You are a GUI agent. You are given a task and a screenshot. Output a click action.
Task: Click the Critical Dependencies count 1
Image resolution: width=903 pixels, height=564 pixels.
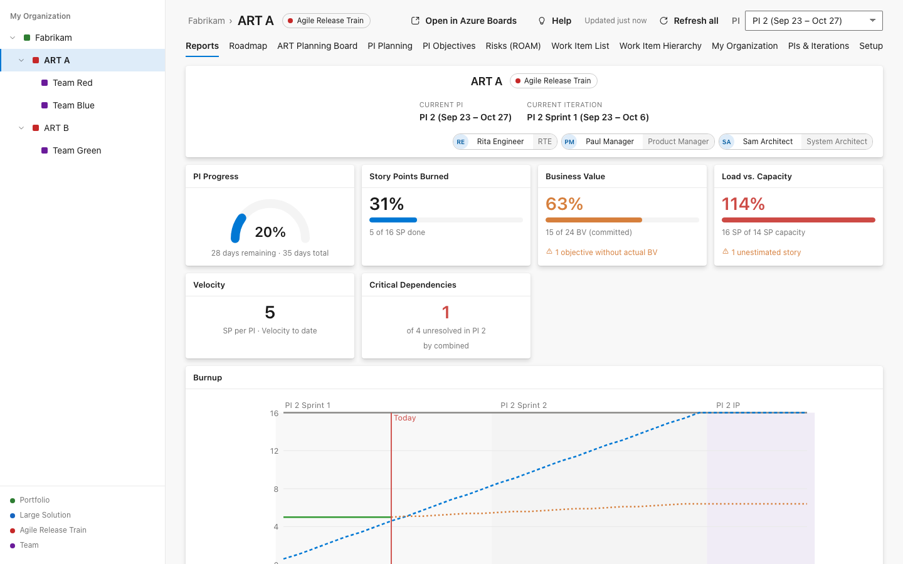coord(446,312)
